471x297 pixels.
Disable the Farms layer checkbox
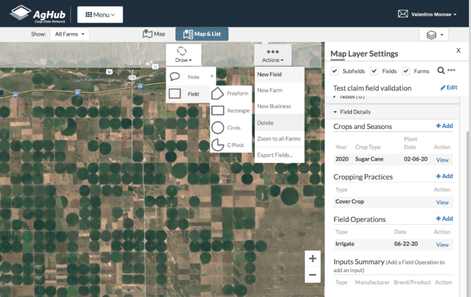coord(406,71)
